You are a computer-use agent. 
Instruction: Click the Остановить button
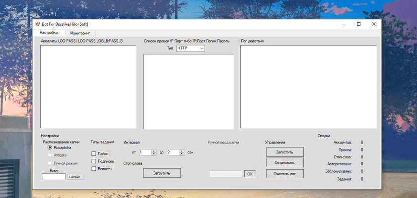(x=285, y=162)
